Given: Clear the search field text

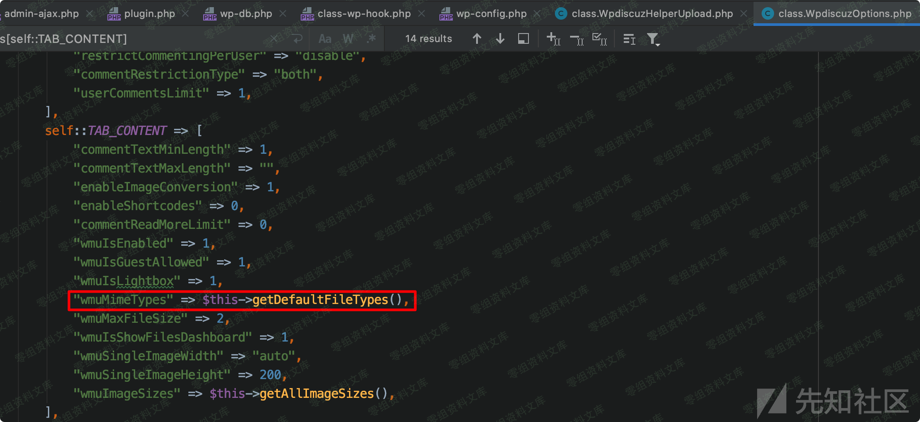Looking at the screenshot, I should click(274, 39).
